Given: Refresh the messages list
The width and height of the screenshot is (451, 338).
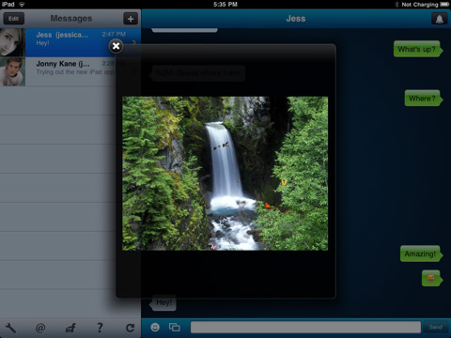Looking at the screenshot, I should pos(130,328).
